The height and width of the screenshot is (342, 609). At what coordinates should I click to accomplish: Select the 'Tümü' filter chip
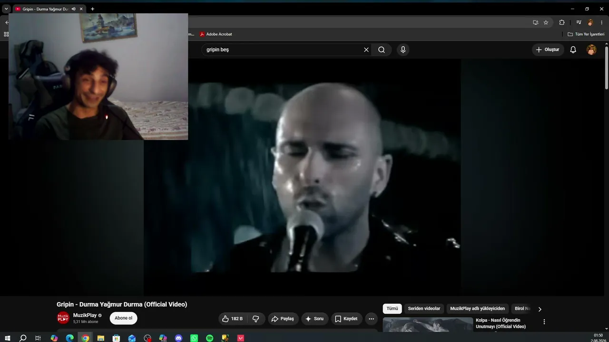click(x=392, y=309)
